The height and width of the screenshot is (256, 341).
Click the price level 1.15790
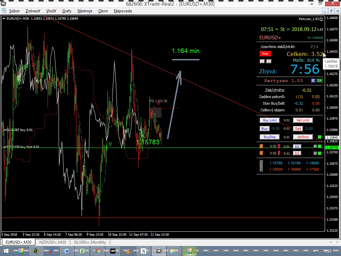[x=276, y=163]
